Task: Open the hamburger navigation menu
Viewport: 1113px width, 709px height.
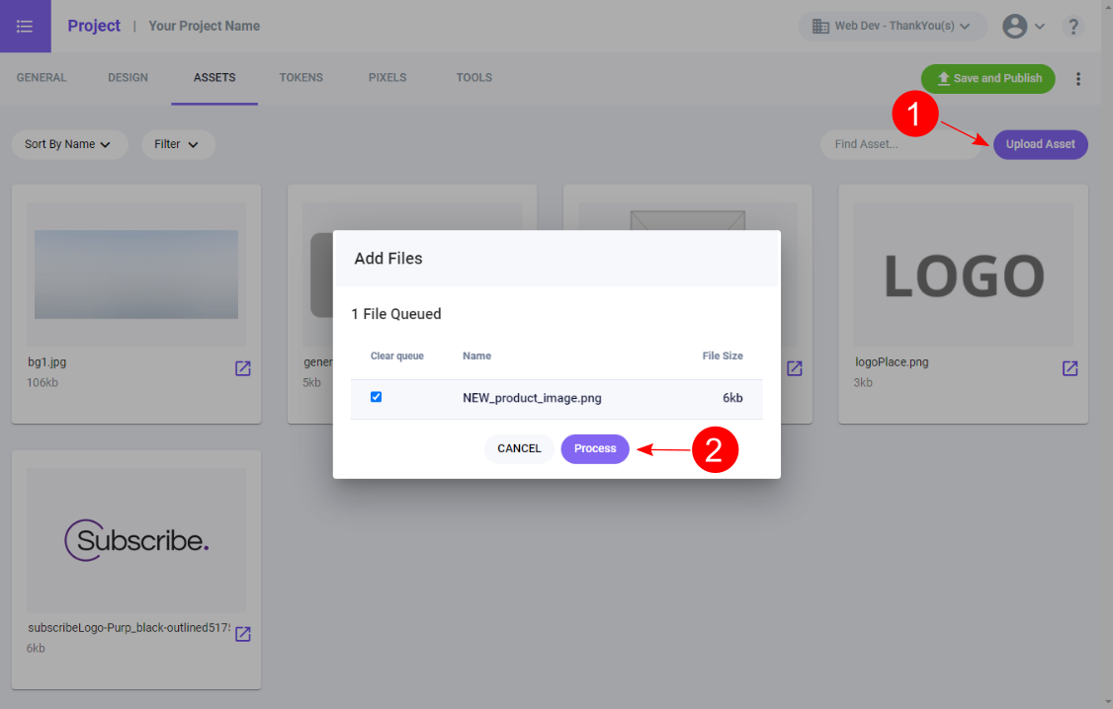Action: [x=25, y=26]
